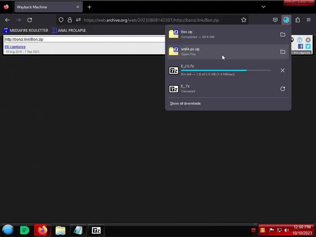
Task: Bookmark this page with the star icon
Action: [x=244, y=20]
